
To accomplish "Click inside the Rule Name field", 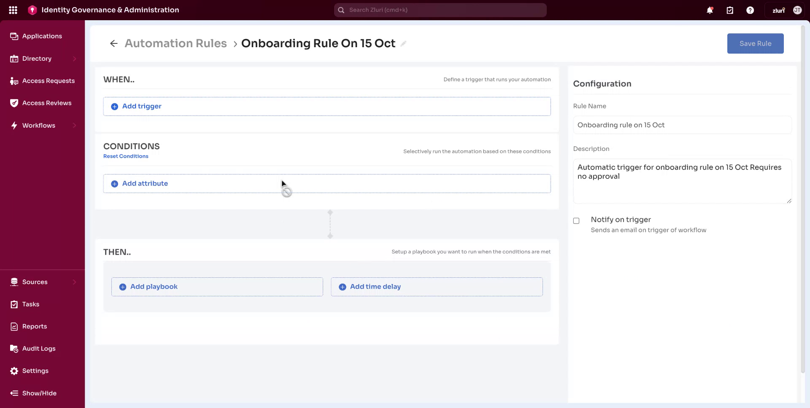I will pos(682,125).
